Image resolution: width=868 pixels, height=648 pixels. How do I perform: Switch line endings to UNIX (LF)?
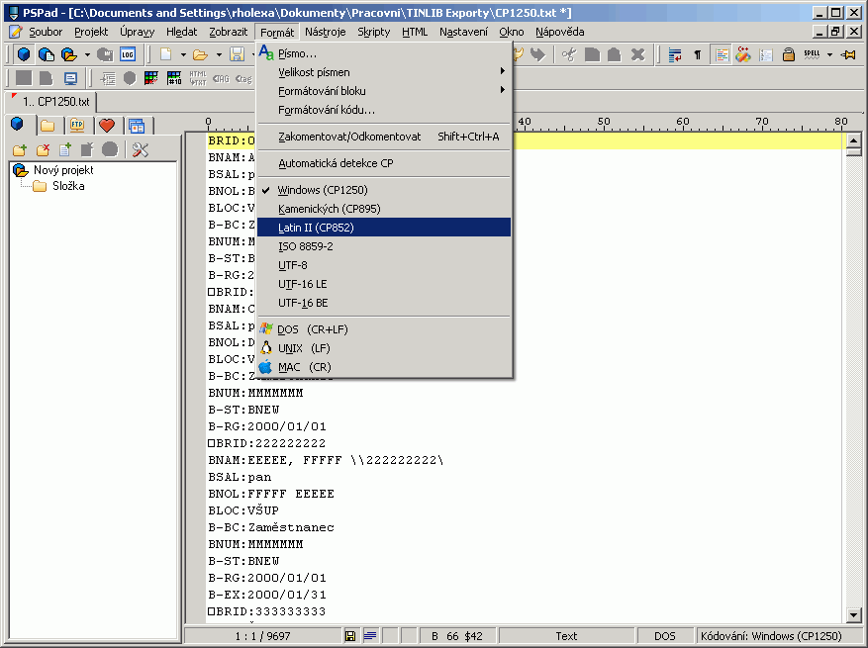coord(306,348)
